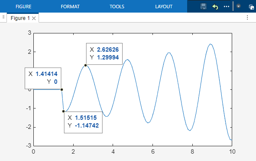Viewport: 256px width, 161px height.
Task: Click the Y value 1.29994 text
Action: (108, 57)
